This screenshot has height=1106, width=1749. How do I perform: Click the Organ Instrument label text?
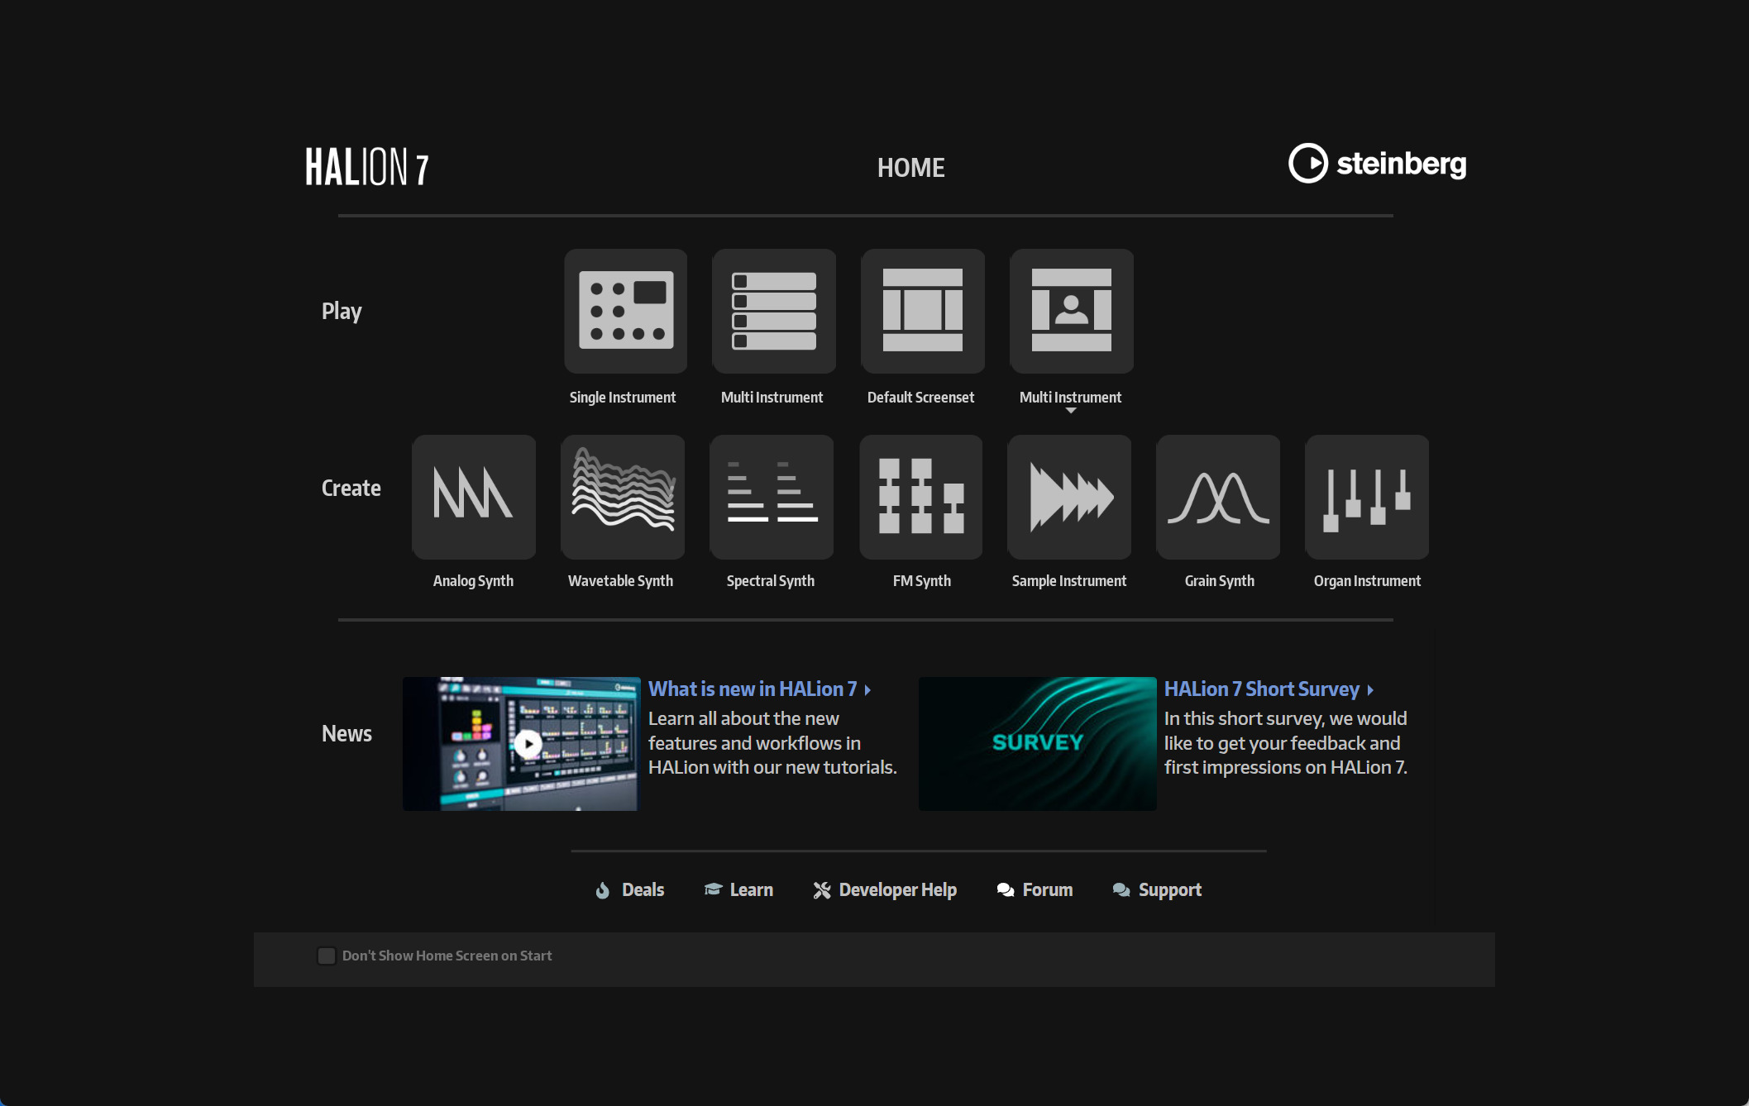tap(1368, 581)
